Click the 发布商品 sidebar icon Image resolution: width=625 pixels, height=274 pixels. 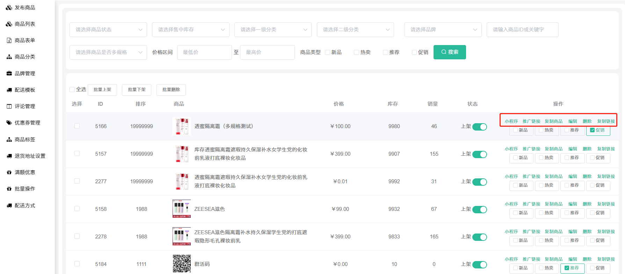click(9, 8)
